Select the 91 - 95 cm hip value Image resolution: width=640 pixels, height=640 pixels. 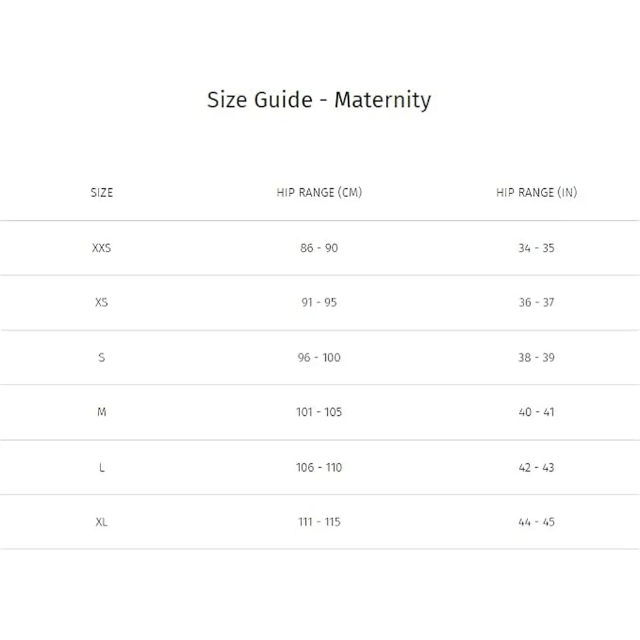pyautogui.click(x=319, y=303)
